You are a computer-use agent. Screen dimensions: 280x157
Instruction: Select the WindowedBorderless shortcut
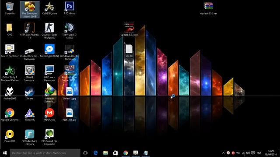(69, 52)
